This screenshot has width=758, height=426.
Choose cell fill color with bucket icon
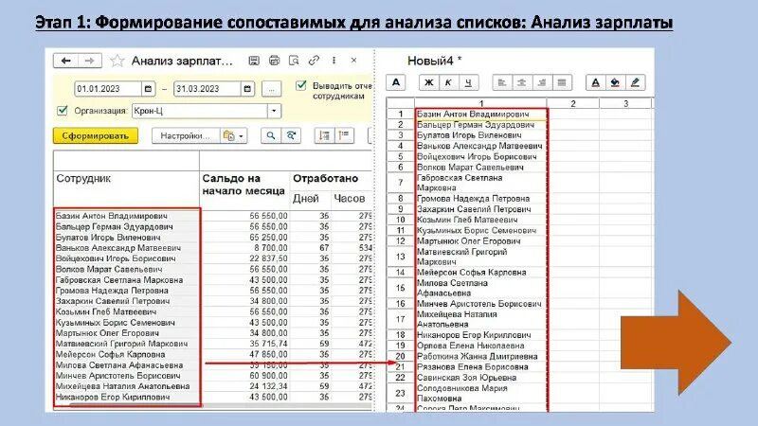pos(615,82)
